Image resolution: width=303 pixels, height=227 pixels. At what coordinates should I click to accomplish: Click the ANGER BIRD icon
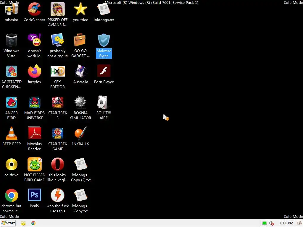pos(12,102)
